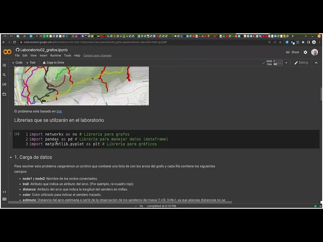Viewport: 323px width, 242px height.
Task: Open a new browser tab with plus
Action: [x=293, y=36]
